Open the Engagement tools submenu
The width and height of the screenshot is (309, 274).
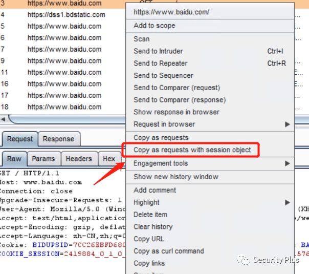pos(210,163)
